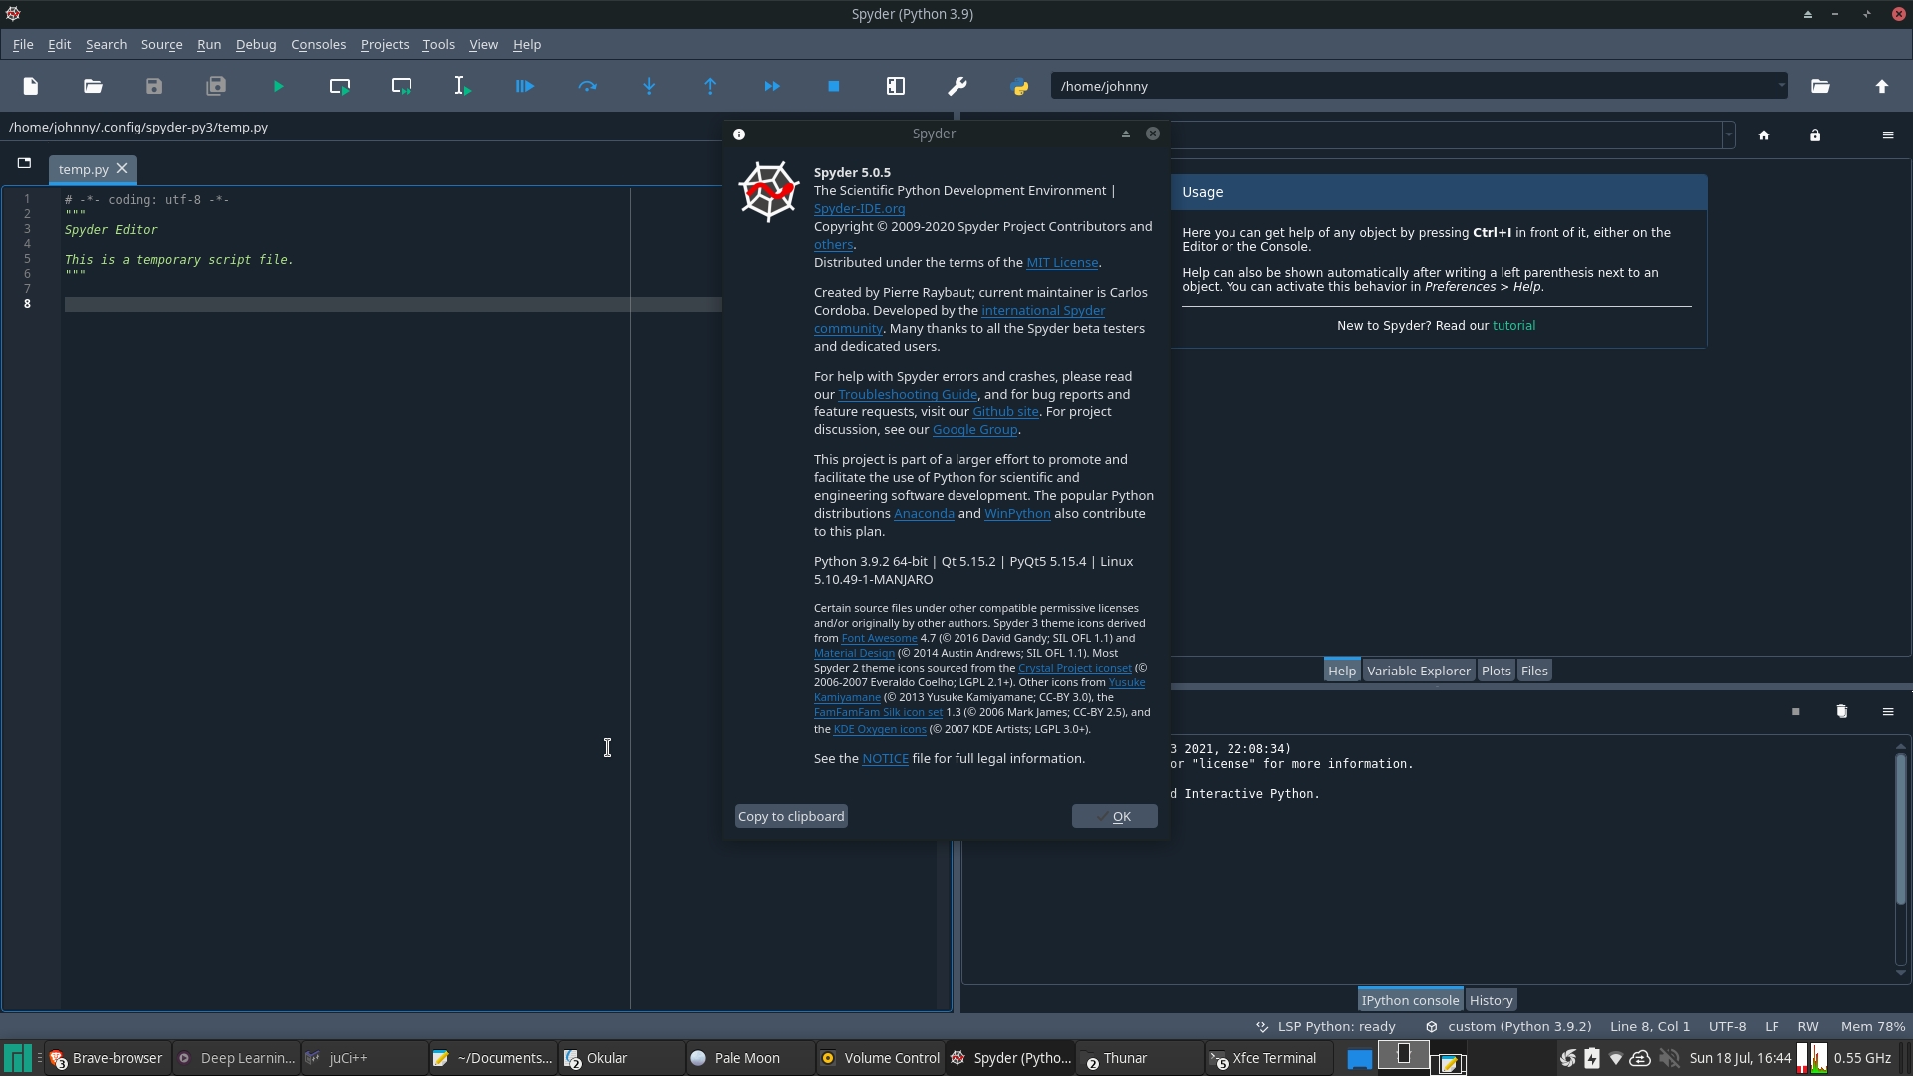Open the Projects menu
Screen dimensions: 1913x1076
(x=385, y=44)
